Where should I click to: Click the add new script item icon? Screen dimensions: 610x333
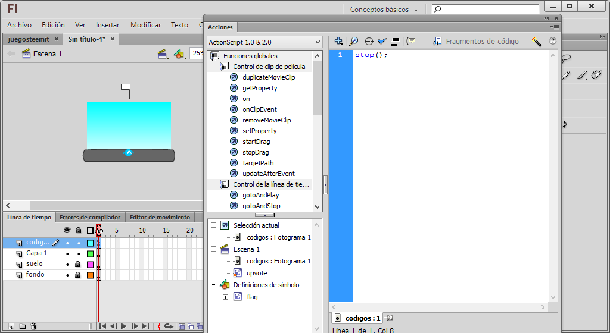click(x=338, y=41)
